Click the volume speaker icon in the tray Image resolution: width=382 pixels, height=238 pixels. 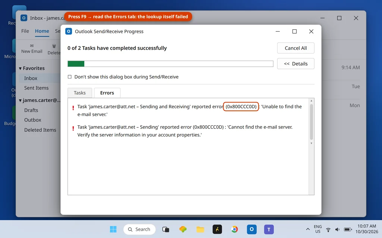(x=337, y=229)
